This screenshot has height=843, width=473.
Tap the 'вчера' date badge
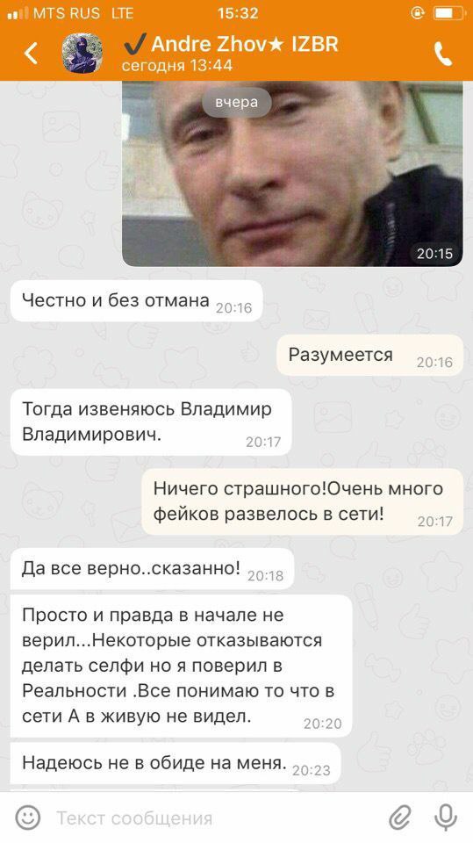pos(237,102)
